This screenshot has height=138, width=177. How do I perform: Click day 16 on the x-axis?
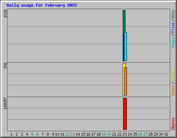click(x=88, y=134)
